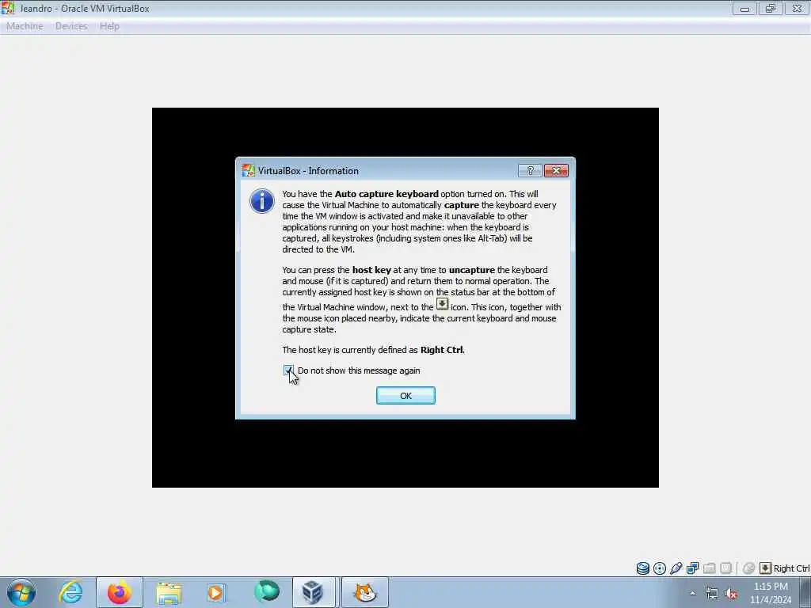The image size is (811, 608).
Task: Open the Machine menu
Action: tap(25, 26)
